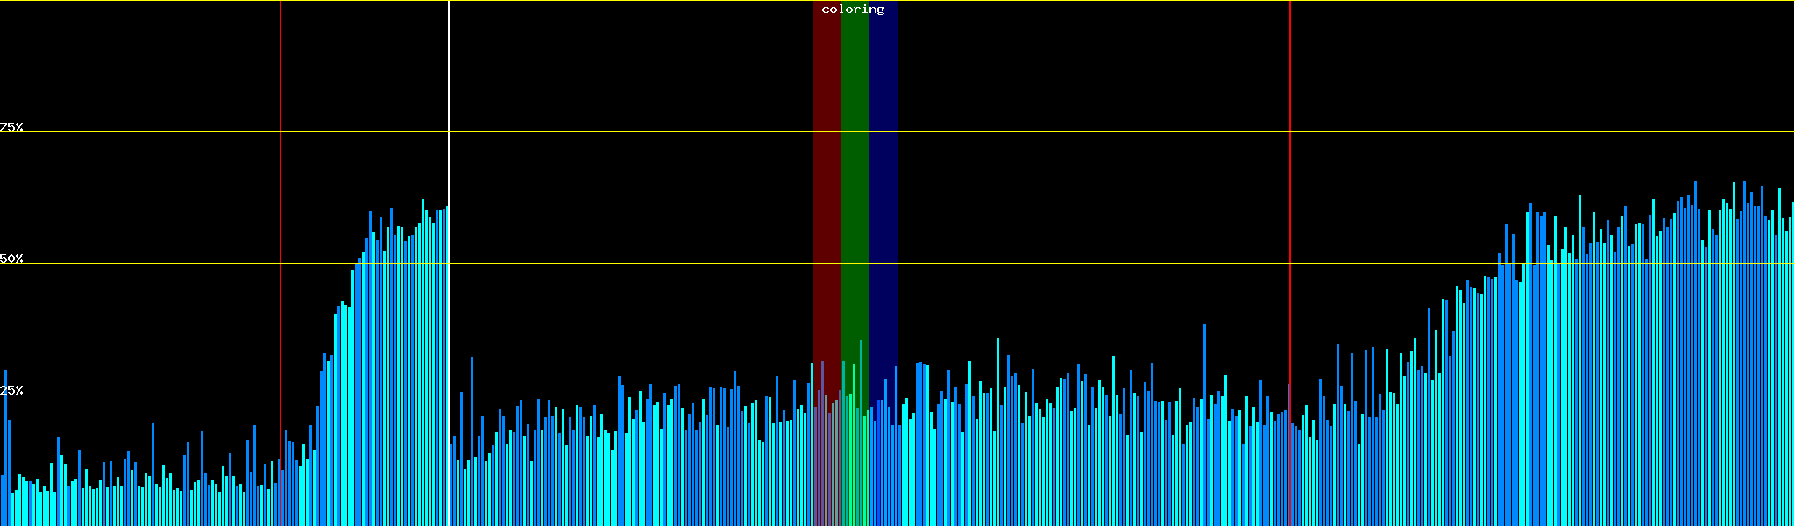Click the 50% axis label
This screenshot has height=526, width=1795.
coord(11,259)
